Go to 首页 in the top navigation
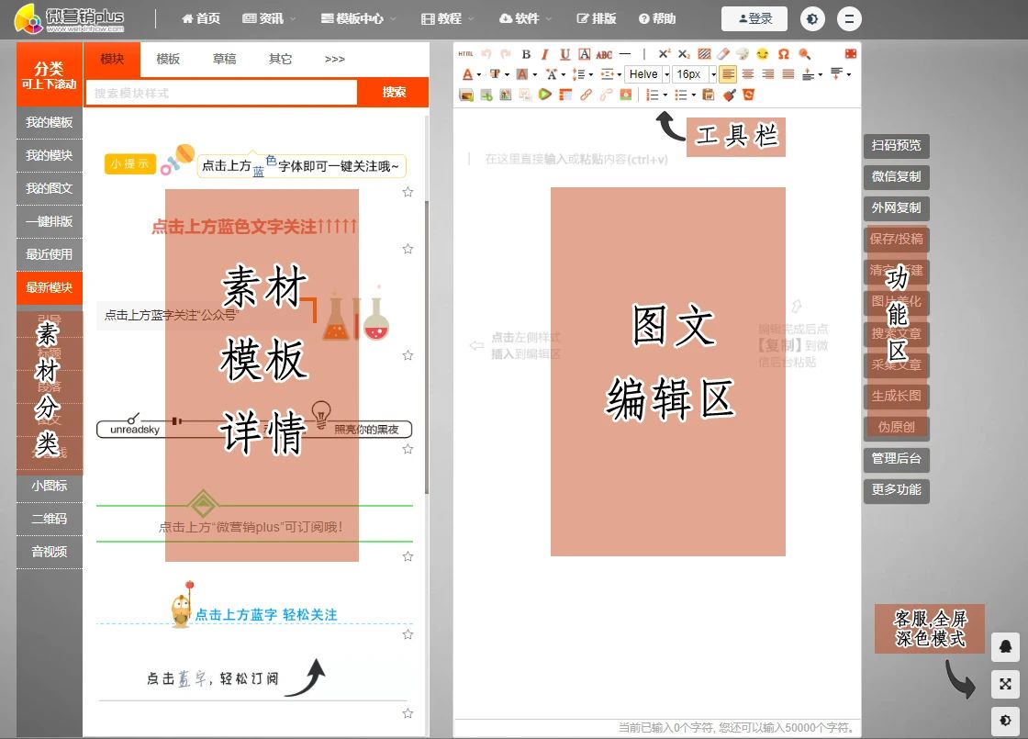 (x=201, y=19)
